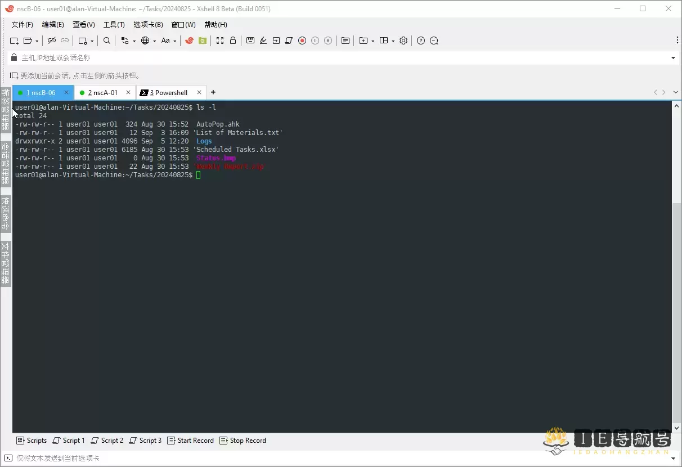
Task: Launch Xftp green folder icon
Action: [202, 41]
